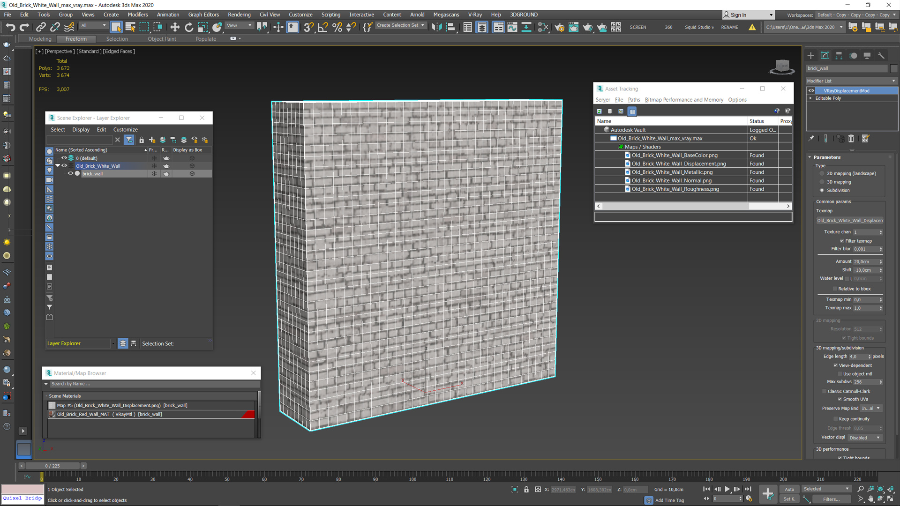The width and height of the screenshot is (900, 506).
Task: Remove modifier with the trash icon
Action: coord(851,138)
